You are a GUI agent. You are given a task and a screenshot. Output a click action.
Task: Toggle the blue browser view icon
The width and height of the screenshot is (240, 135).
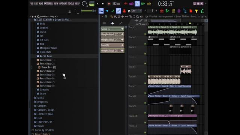185,11
